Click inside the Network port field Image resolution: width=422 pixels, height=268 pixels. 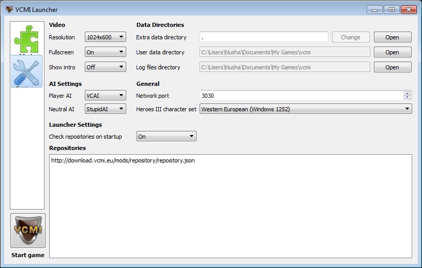pos(300,96)
